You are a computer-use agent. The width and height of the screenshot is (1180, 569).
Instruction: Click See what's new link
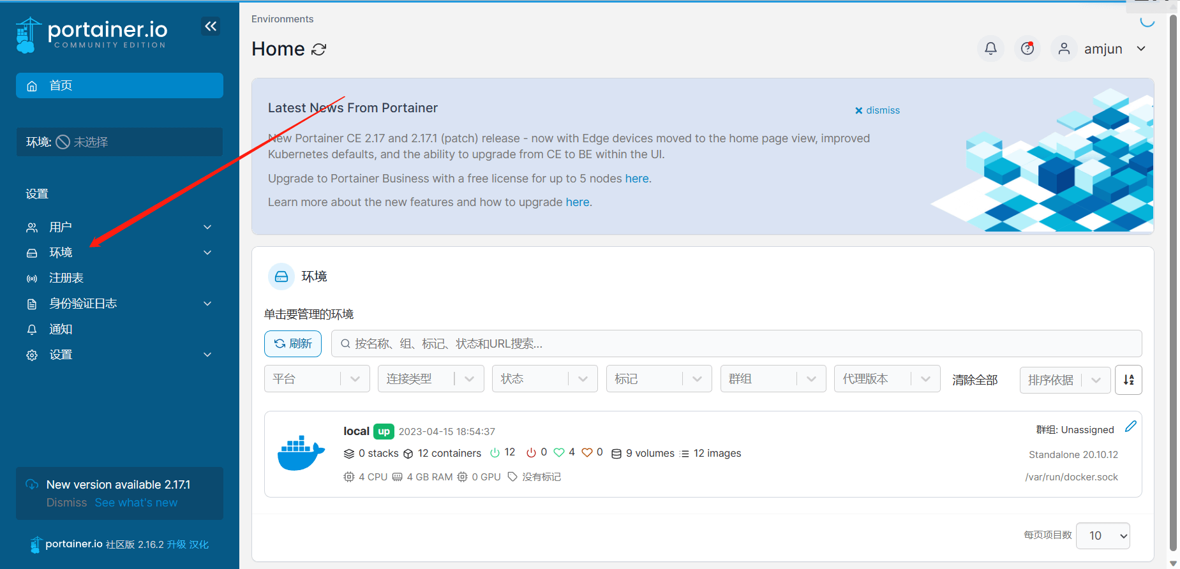pyautogui.click(x=136, y=503)
